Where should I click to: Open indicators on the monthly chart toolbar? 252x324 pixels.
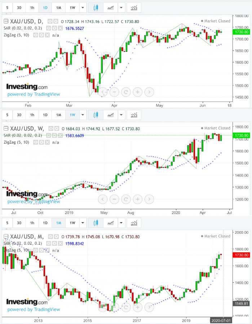pos(134,223)
